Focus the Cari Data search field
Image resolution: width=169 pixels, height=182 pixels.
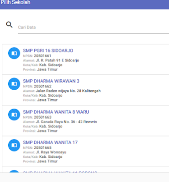pos(94,27)
